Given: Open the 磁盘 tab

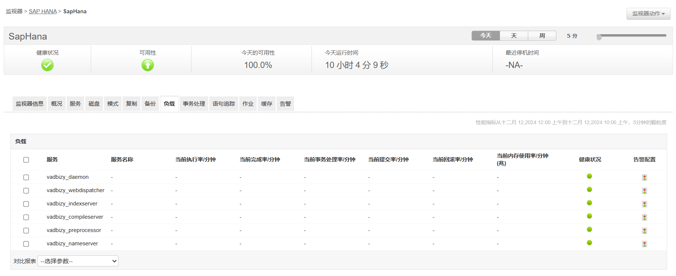Looking at the screenshot, I should (94, 104).
